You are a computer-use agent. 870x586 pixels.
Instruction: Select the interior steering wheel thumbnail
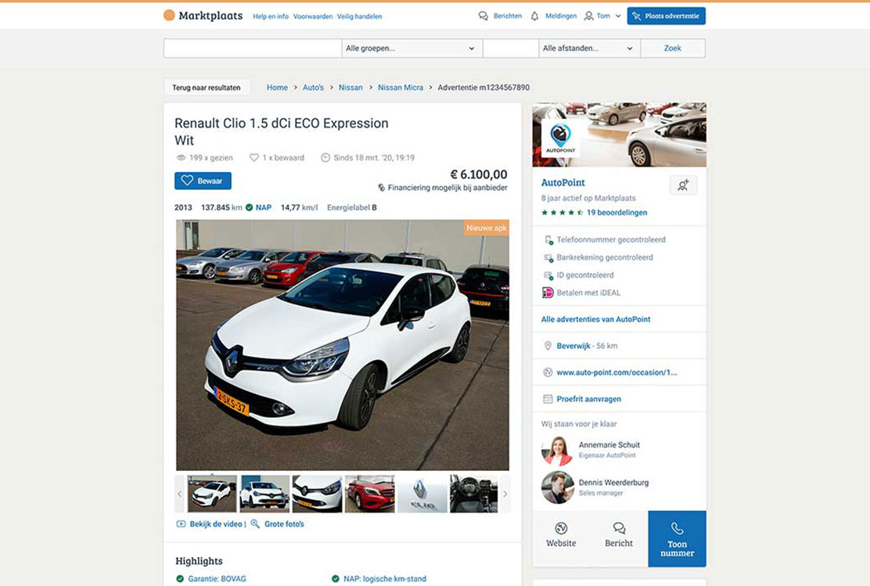click(x=474, y=494)
